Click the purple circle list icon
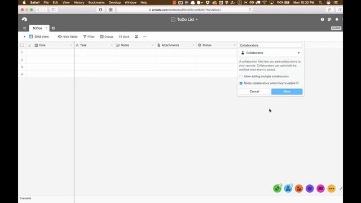The image size is (361, 203). coord(310,188)
